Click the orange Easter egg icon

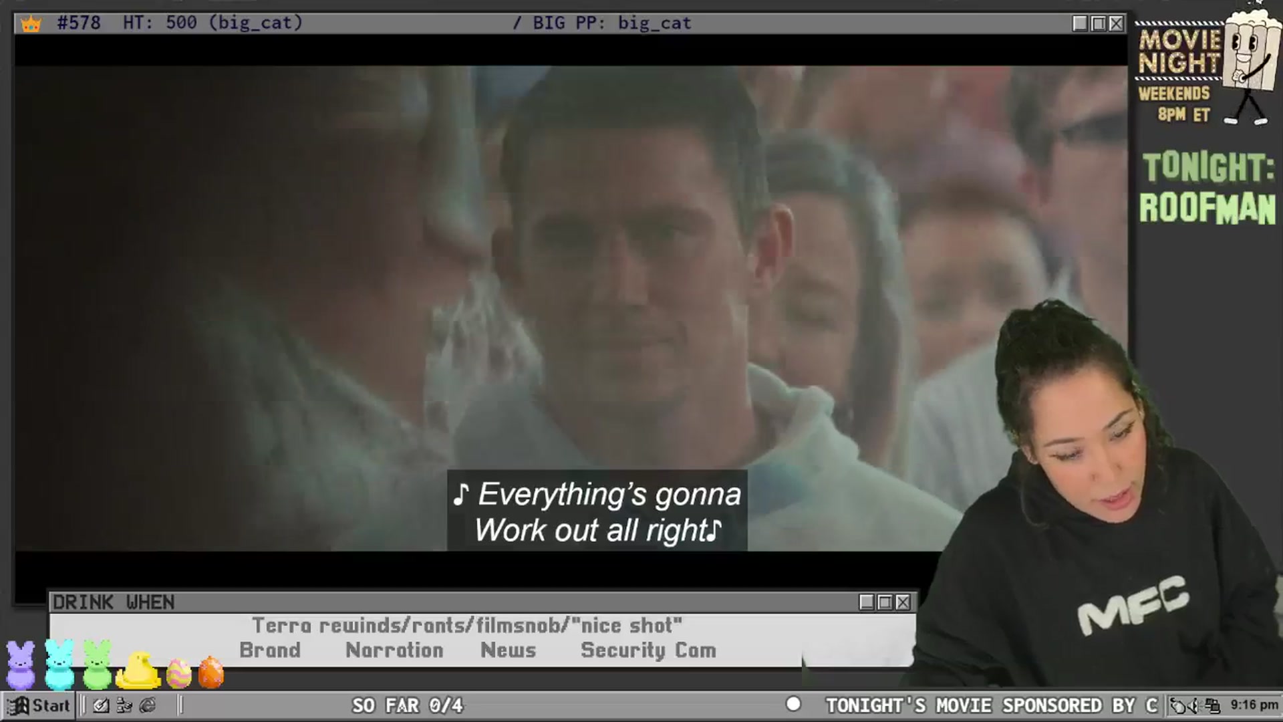point(211,673)
